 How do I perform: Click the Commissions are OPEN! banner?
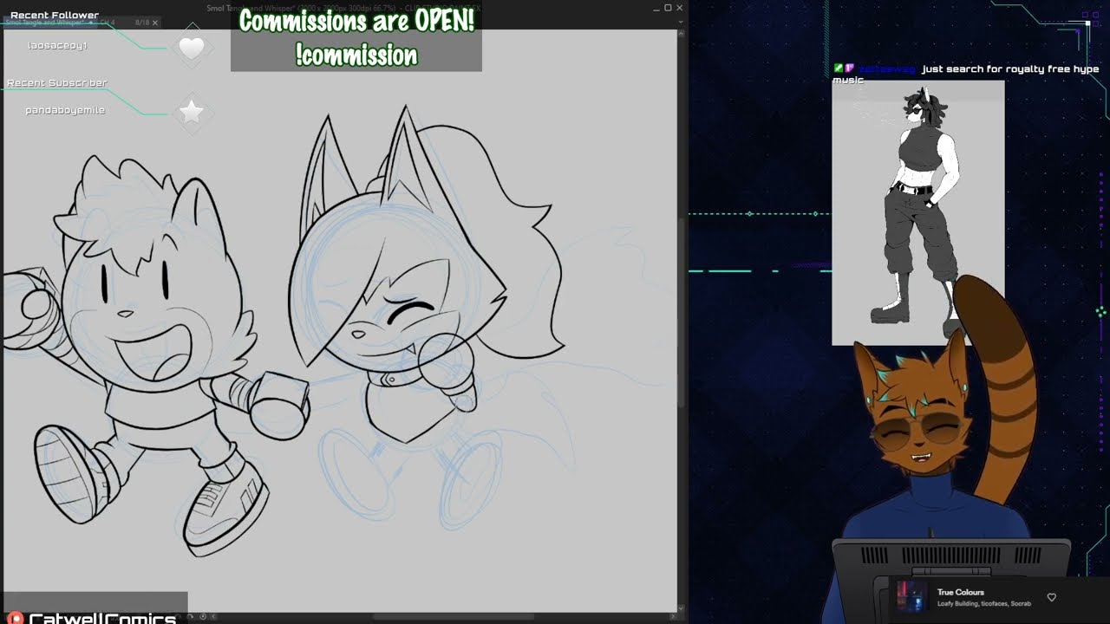356,22
